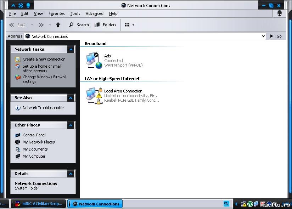Click Set up a home or small office network
The image size is (292, 209).
[x=42, y=68]
